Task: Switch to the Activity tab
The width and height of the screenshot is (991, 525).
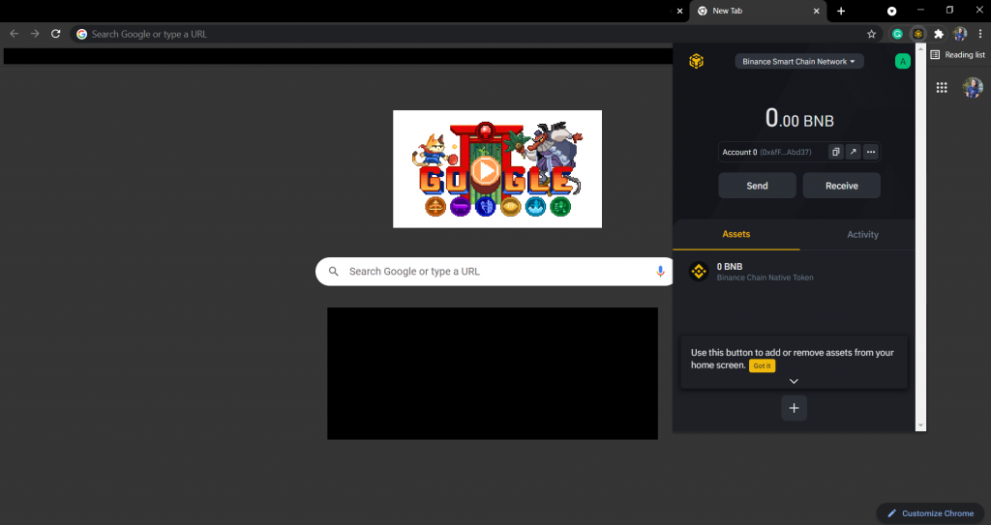Action: tap(862, 234)
